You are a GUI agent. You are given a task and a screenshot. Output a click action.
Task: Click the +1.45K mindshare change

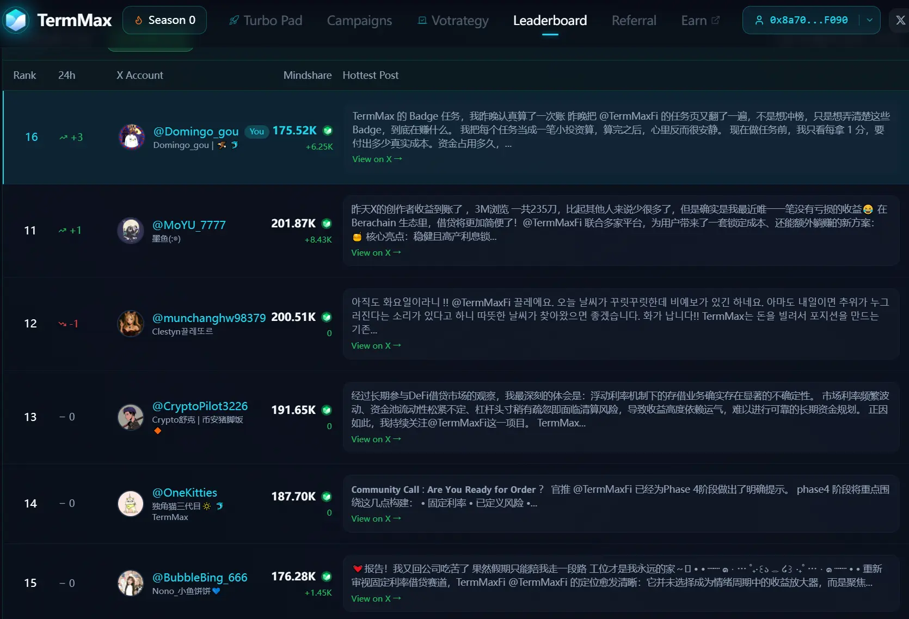click(x=318, y=593)
